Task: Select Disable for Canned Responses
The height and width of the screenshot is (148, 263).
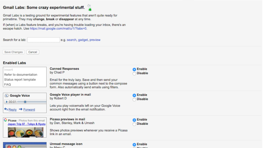Action: pyautogui.click(x=134, y=73)
